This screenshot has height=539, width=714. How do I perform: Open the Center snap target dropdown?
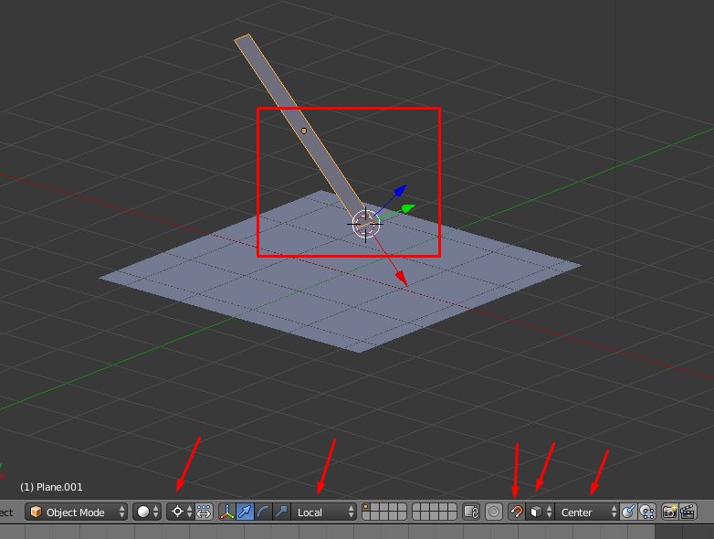[x=587, y=512]
